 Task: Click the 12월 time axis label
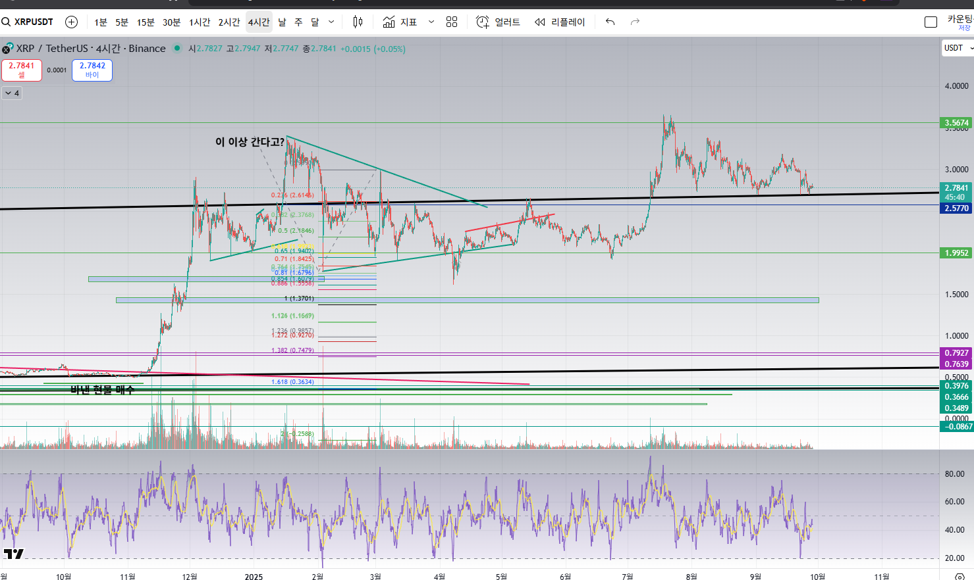tap(190, 577)
